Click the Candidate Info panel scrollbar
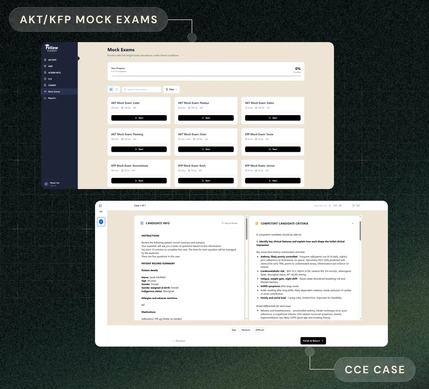 pyautogui.click(x=246, y=229)
